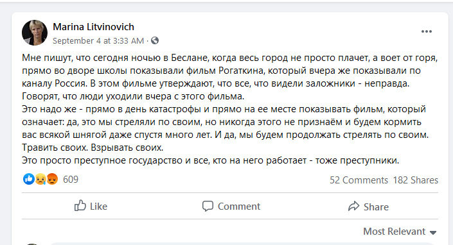The width and height of the screenshot is (453, 245).
Task: Click the angry reaction emoji
Action: [x=52, y=180]
